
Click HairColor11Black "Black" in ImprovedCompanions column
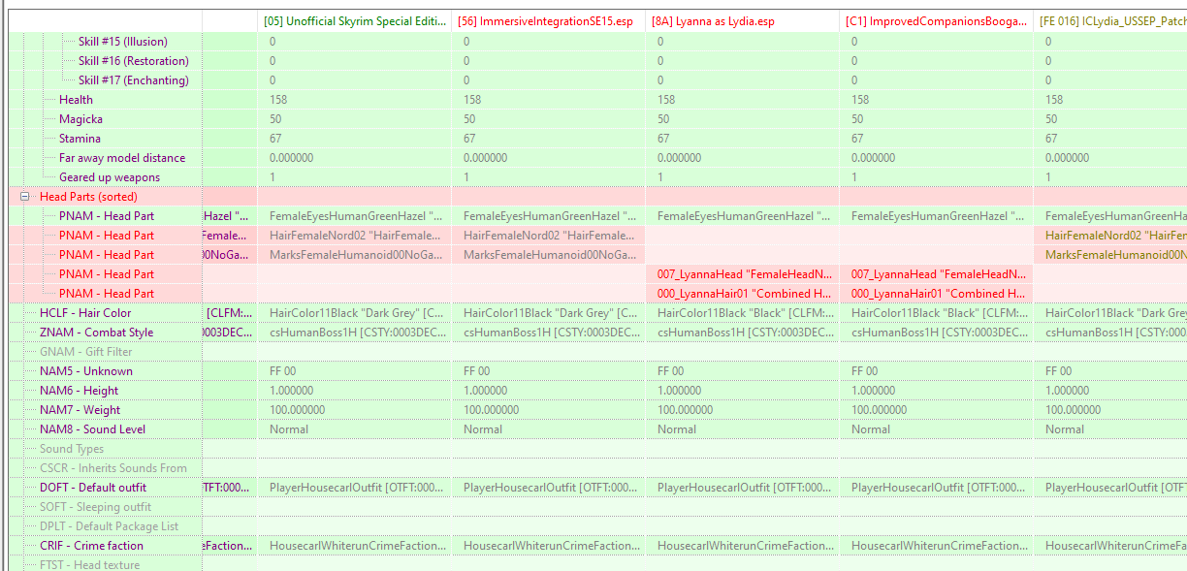[937, 313]
